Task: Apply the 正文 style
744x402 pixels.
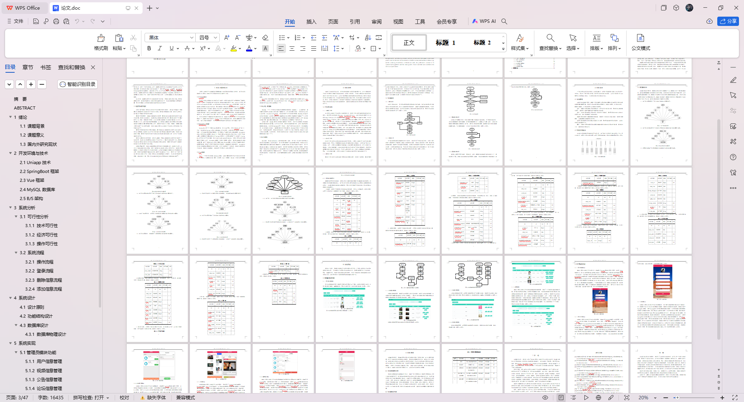Action: point(409,43)
